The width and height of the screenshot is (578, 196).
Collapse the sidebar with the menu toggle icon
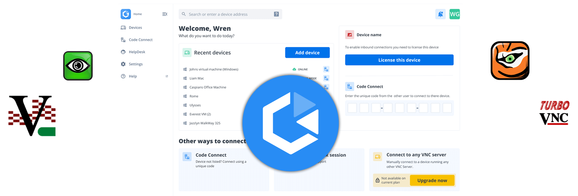tap(165, 14)
